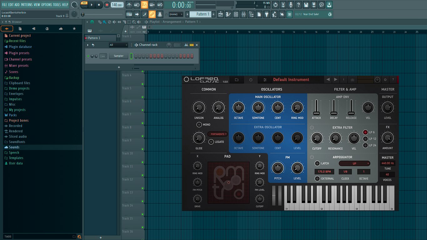Select the LP 6 filter option
This screenshot has width=427, height=240.
(365, 132)
